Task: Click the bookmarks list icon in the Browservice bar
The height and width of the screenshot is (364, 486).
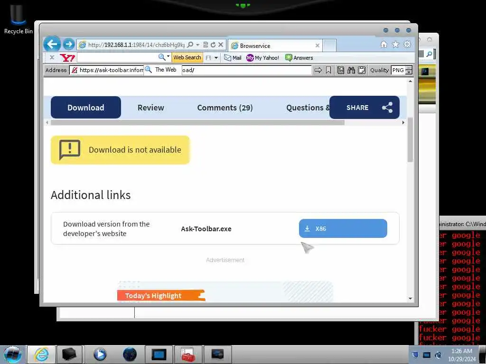Action: click(x=341, y=70)
